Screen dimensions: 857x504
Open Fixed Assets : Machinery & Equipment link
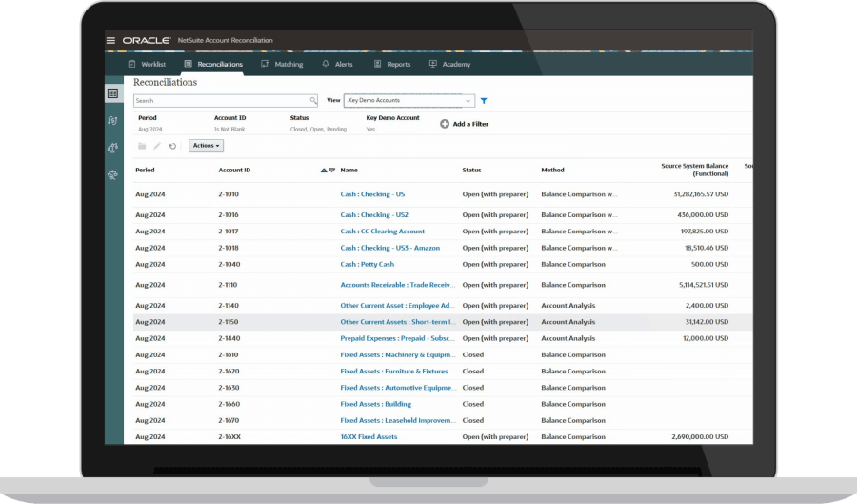(397, 354)
